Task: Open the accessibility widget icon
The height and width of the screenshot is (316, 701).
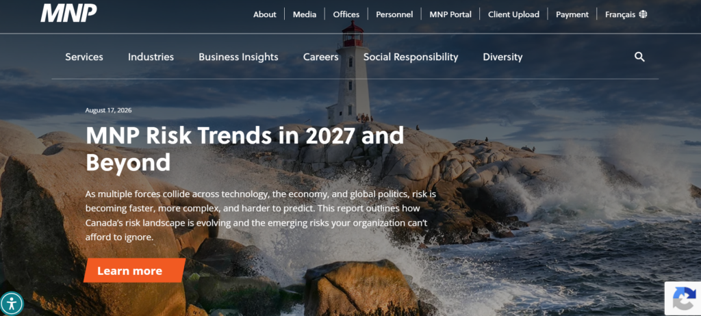Action: click(11, 304)
